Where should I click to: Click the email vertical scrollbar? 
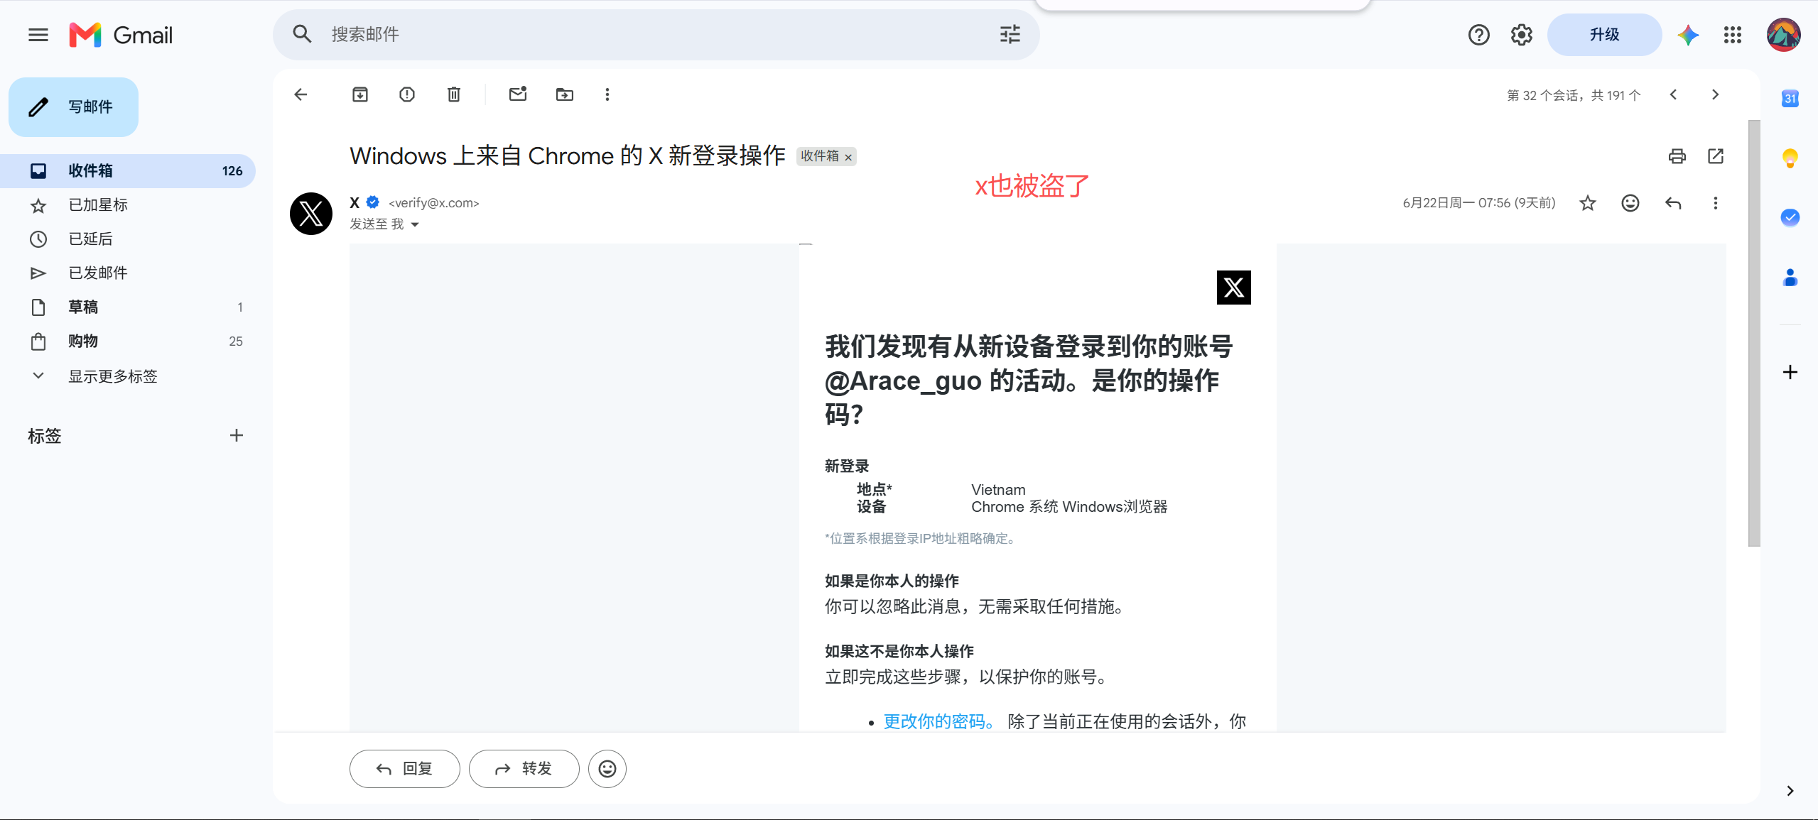1754,333
